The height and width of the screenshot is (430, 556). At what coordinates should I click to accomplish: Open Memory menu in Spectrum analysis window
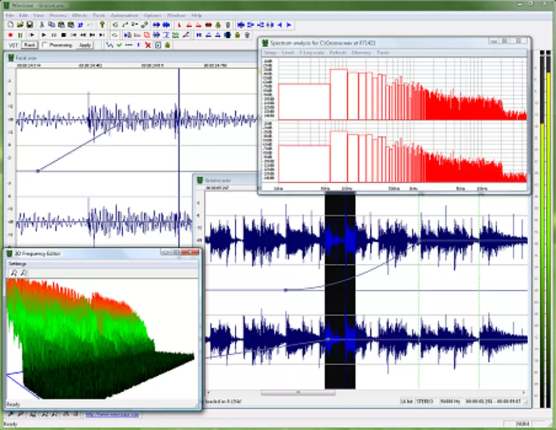tap(361, 53)
